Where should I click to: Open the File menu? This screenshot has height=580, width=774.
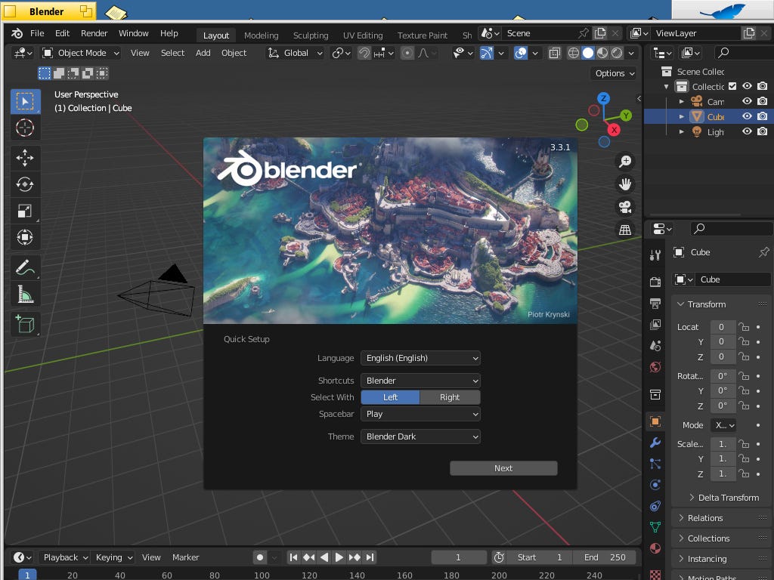pyautogui.click(x=37, y=33)
